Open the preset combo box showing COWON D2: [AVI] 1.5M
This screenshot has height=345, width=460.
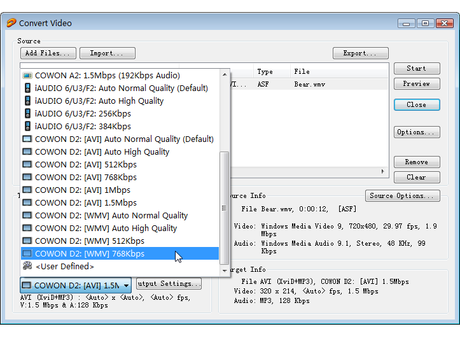coord(76,285)
